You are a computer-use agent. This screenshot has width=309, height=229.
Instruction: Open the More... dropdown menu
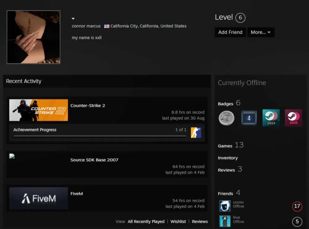[261, 32]
